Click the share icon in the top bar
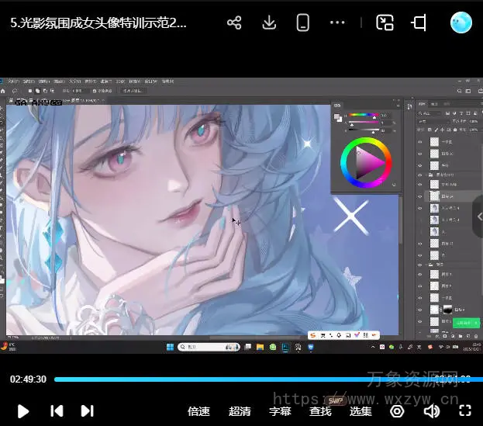The height and width of the screenshot is (426, 483). pyautogui.click(x=234, y=23)
